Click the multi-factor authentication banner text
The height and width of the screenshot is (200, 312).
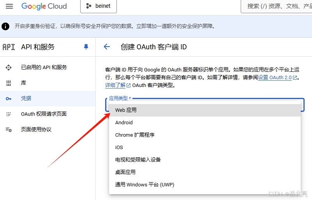(115, 26)
